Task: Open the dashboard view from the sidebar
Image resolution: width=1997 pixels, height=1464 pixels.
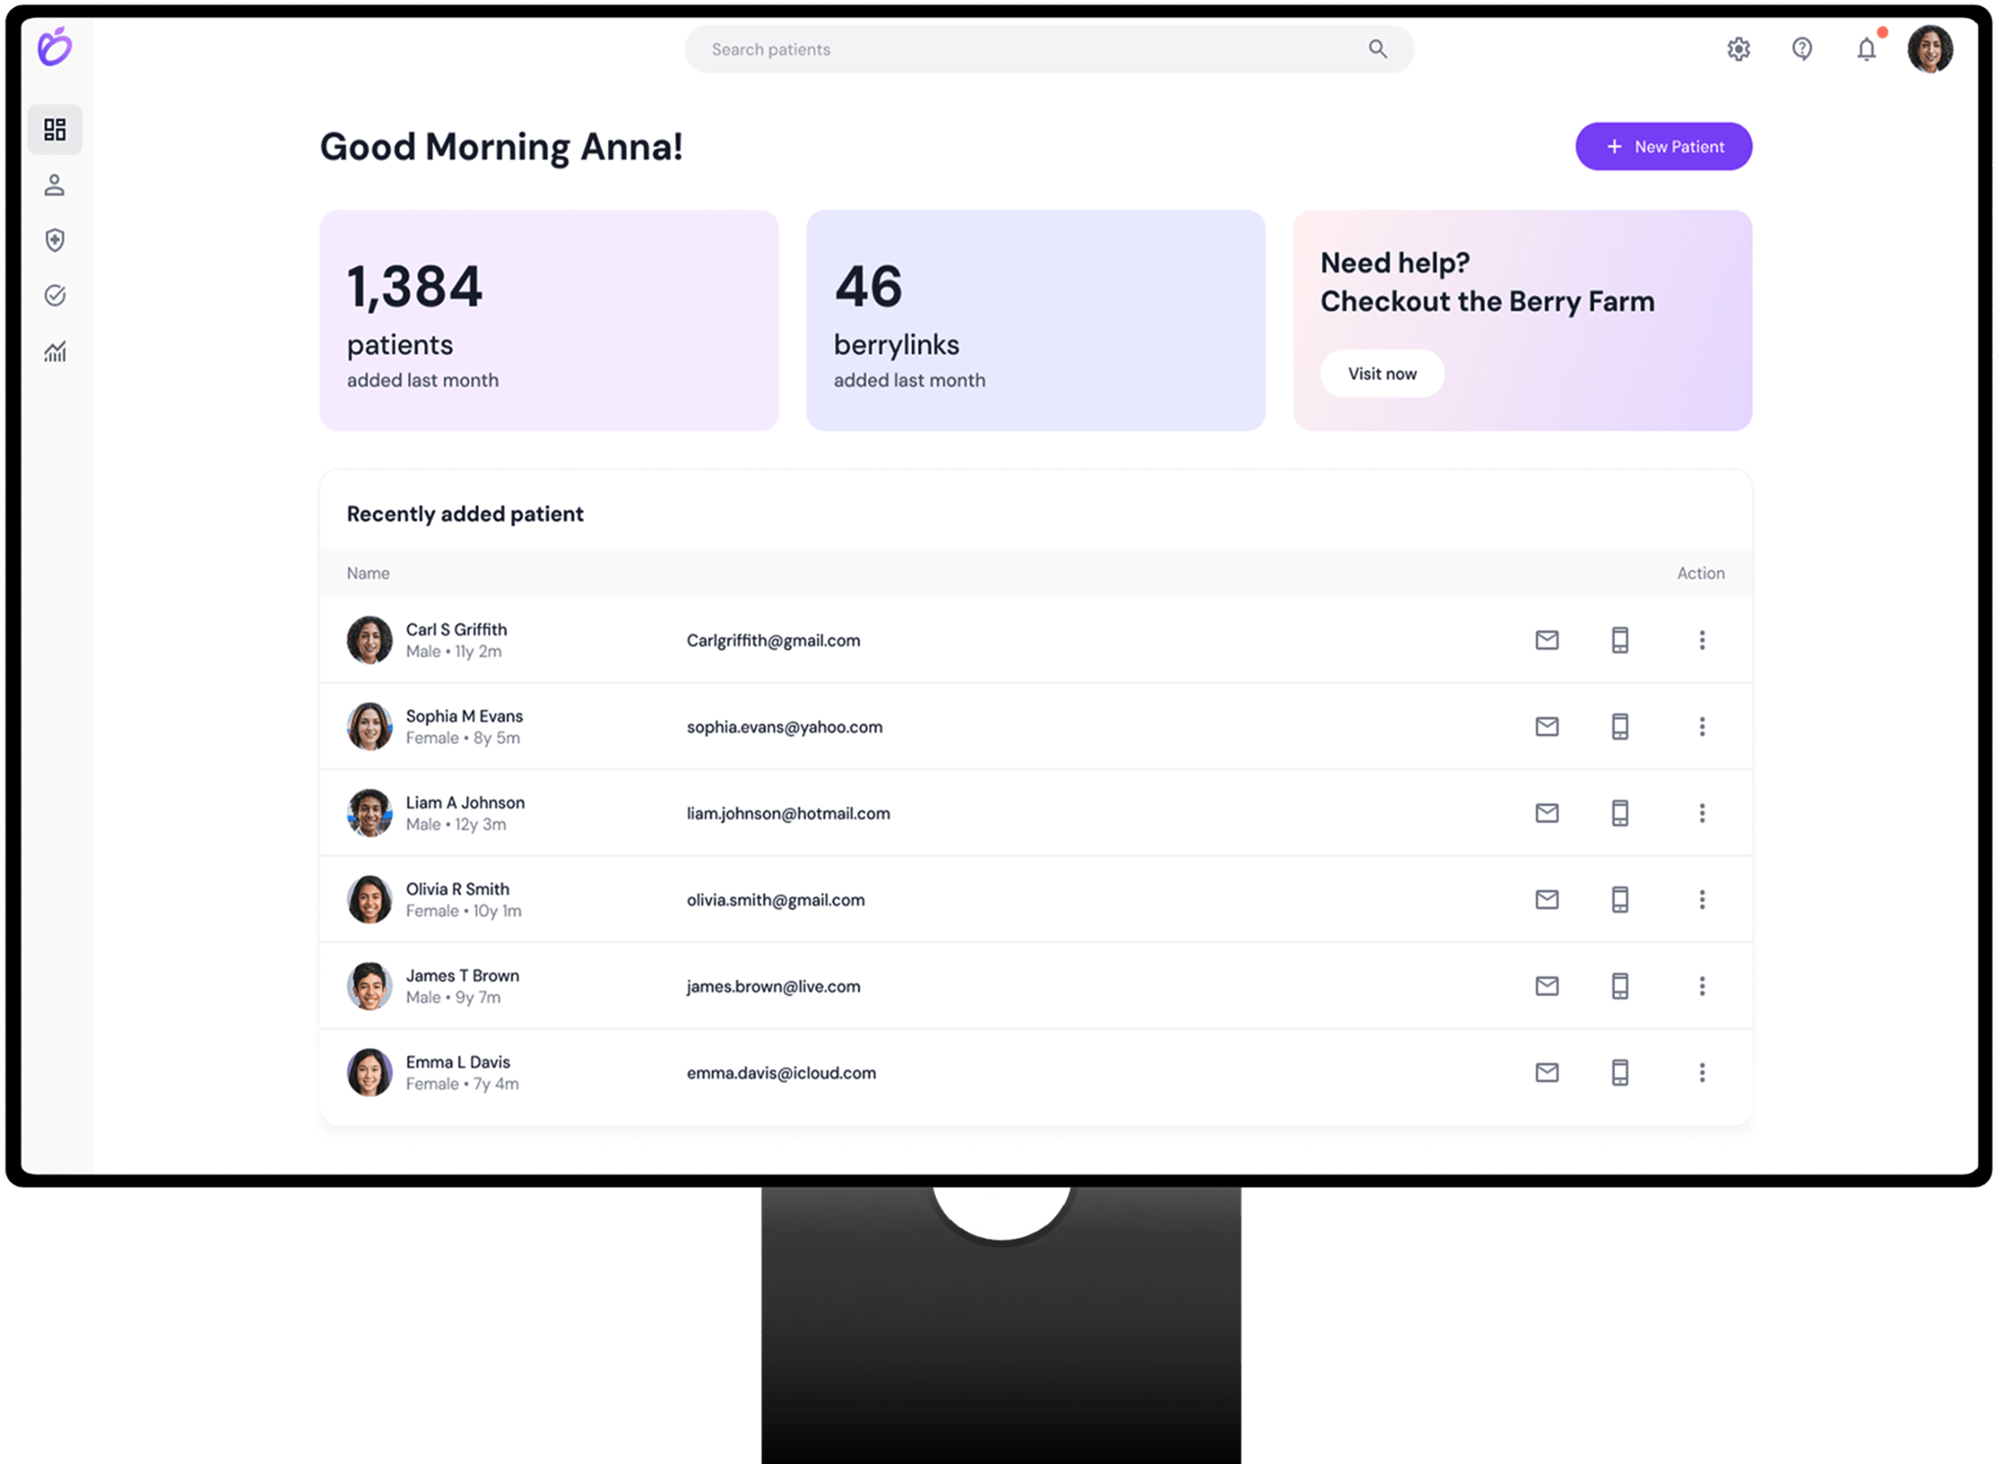Action: point(54,130)
